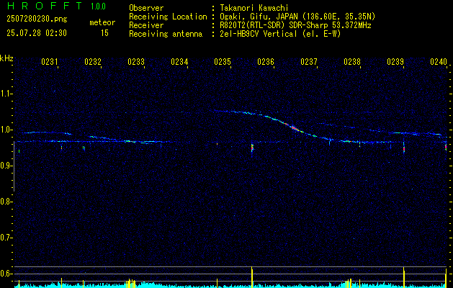Viewport: 453px width, 288px height.
Task: Click the tall yellow spike under 0236
Action: [x=252, y=277]
